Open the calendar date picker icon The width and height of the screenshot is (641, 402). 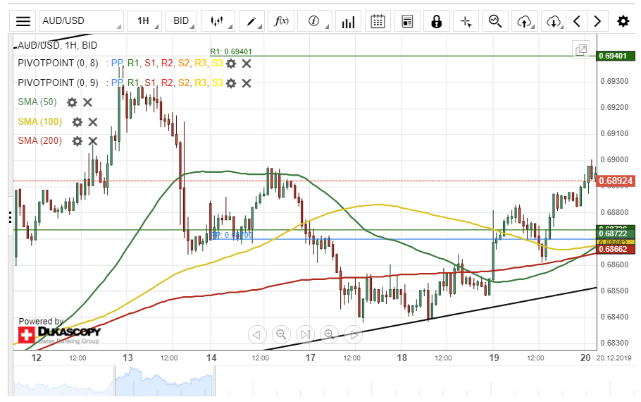click(378, 21)
